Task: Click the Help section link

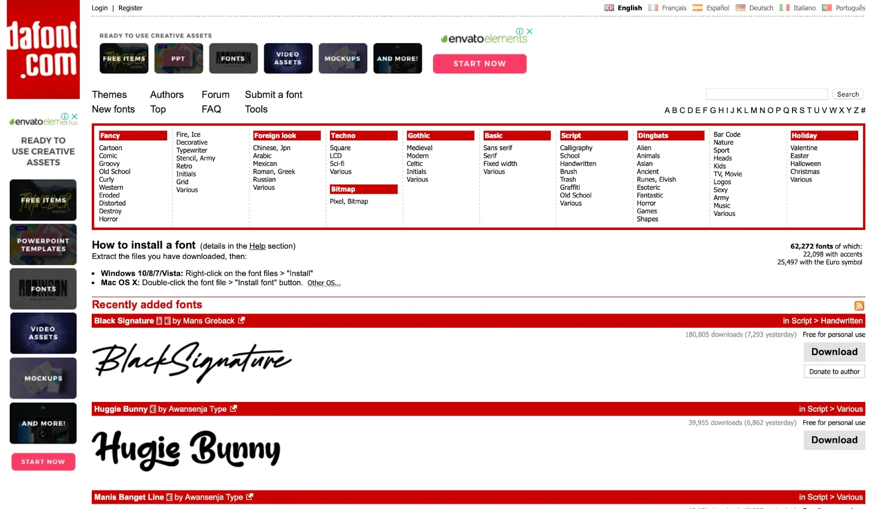Action: pyautogui.click(x=257, y=246)
